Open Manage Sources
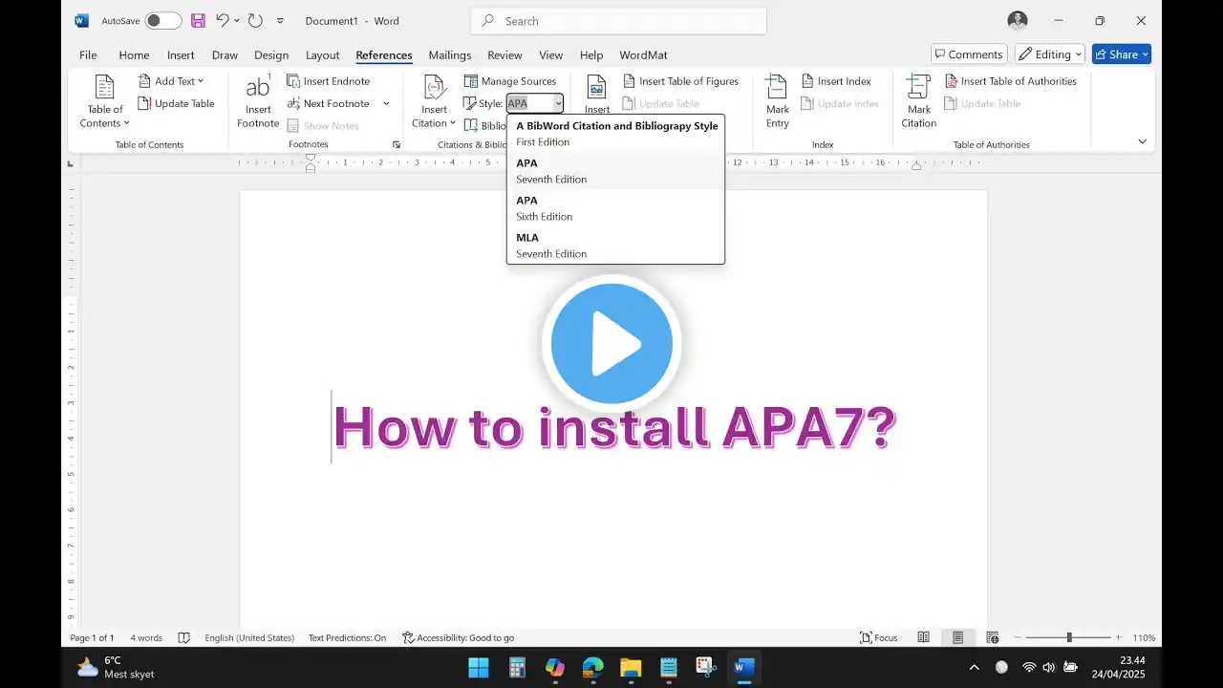This screenshot has width=1223, height=688. 509,81
